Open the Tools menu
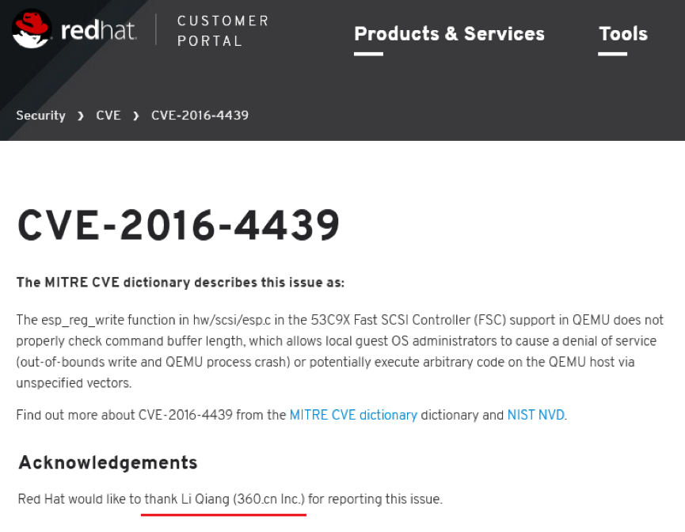Image resolution: width=685 pixels, height=532 pixels. pos(622,34)
